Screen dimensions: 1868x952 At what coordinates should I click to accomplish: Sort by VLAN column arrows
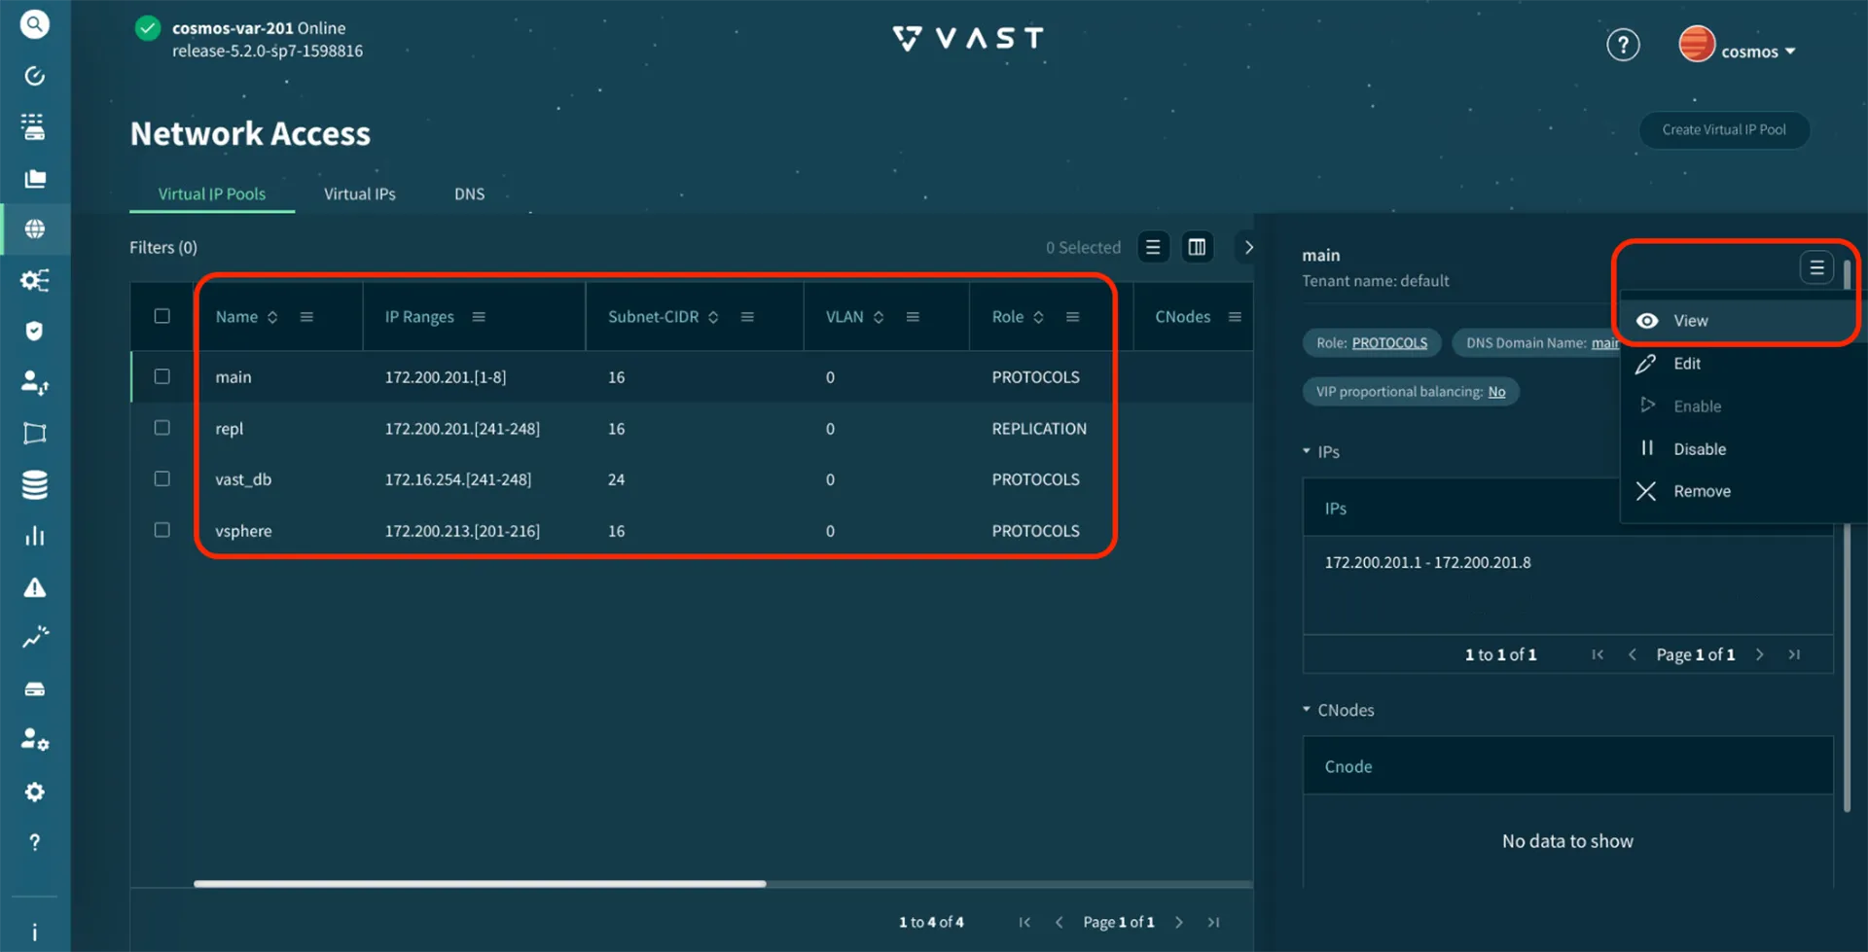[879, 317]
